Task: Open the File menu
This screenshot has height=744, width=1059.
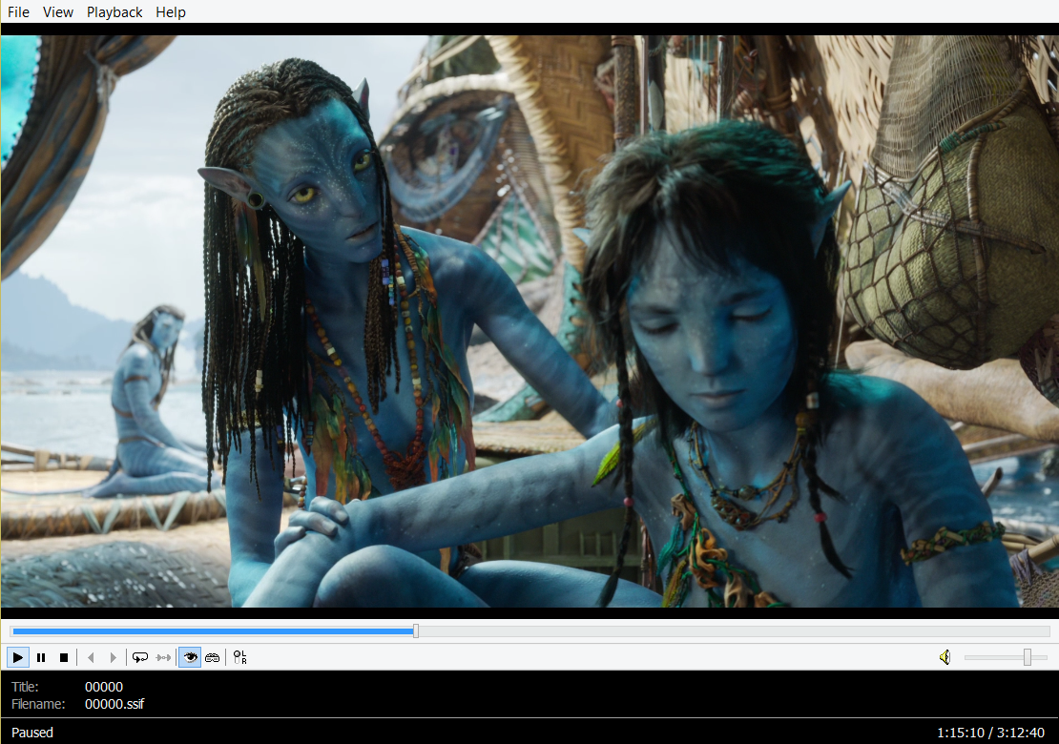Action: [18, 12]
